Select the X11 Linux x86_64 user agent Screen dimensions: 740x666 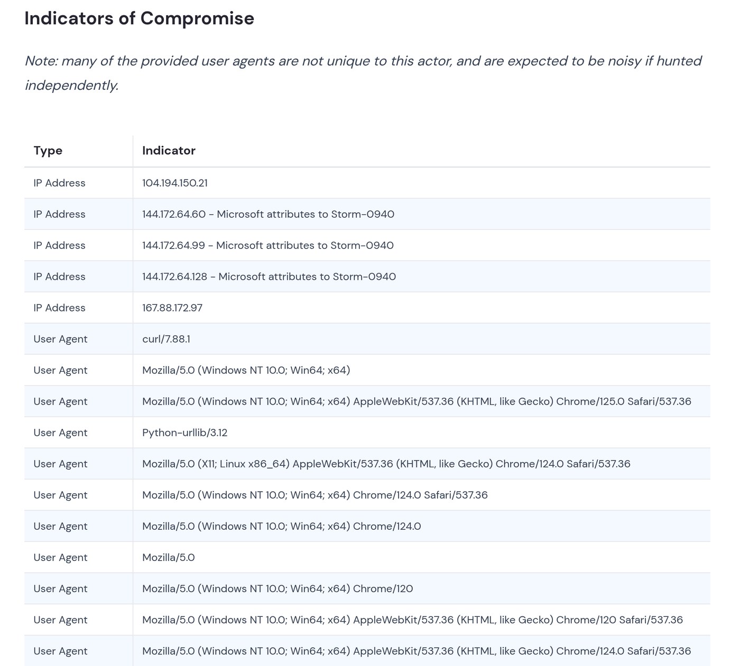coord(386,463)
